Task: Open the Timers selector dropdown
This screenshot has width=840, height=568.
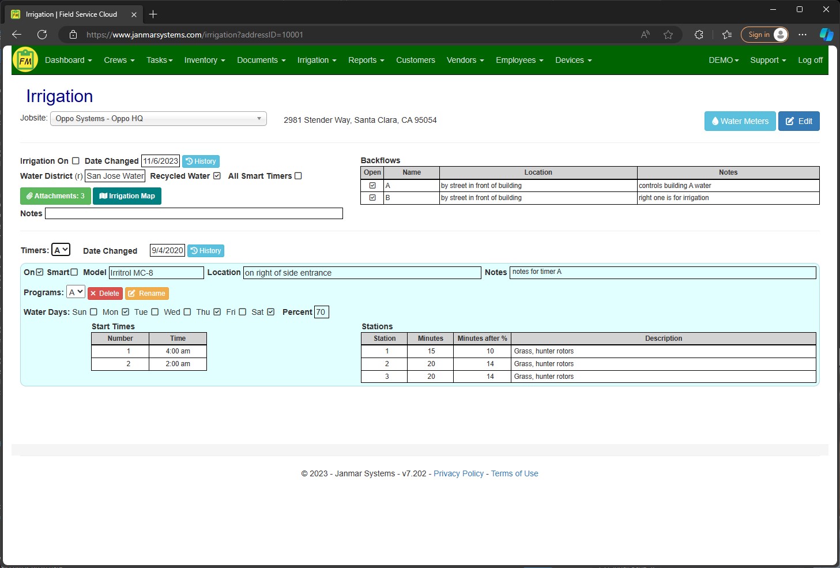Action: 61,249
